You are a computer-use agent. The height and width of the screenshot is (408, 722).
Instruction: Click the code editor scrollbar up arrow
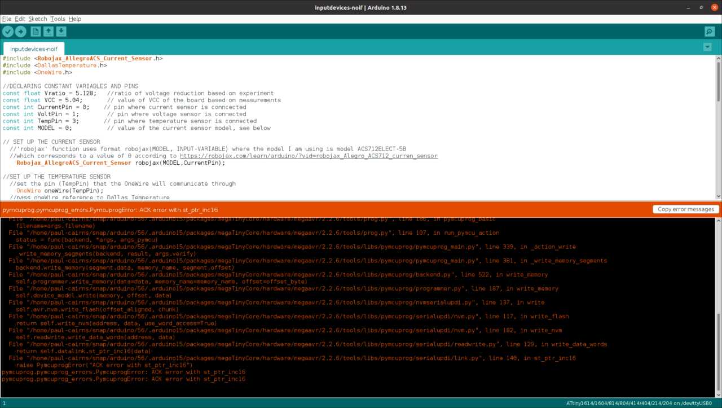tap(719, 58)
